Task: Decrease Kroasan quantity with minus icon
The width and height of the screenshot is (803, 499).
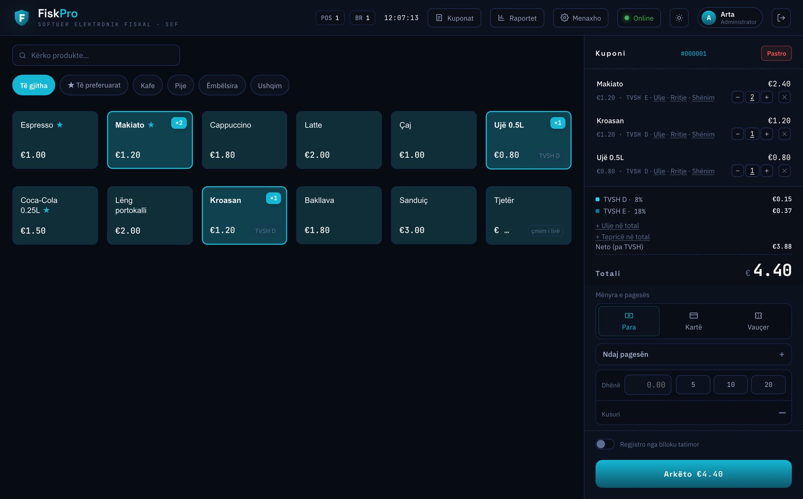Action: (x=738, y=134)
